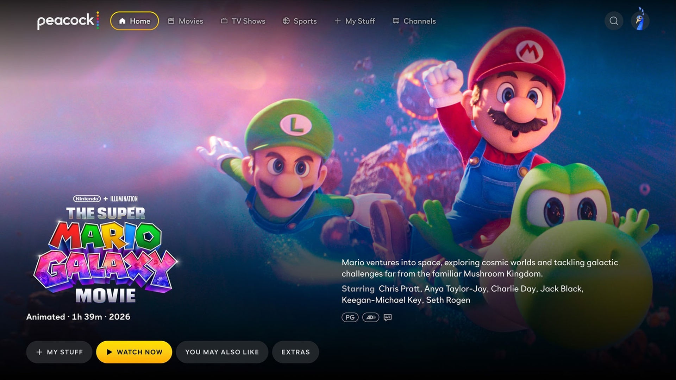This screenshot has width=676, height=380.
Task: Open the Sports tab
Action: (x=300, y=21)
